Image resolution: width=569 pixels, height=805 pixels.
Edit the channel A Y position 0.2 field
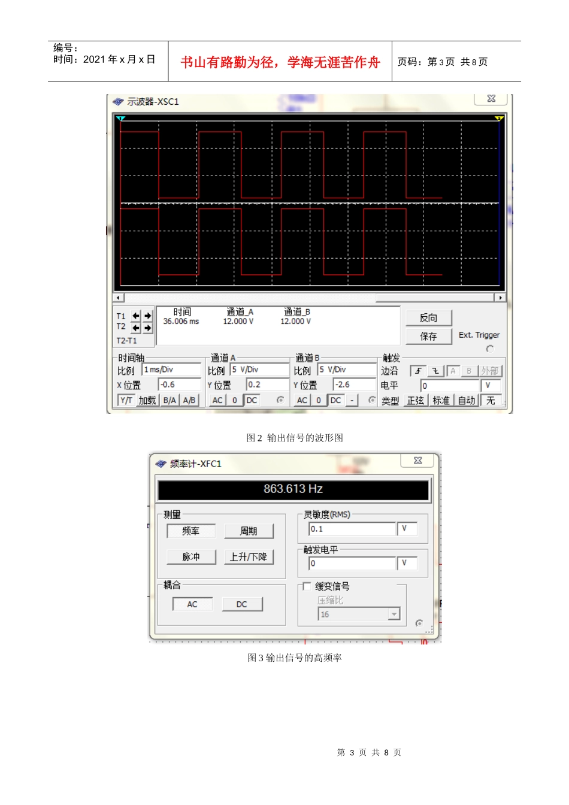(267, 385)
